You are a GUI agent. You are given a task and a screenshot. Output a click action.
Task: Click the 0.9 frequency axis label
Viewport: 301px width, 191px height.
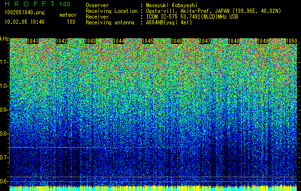4,110
